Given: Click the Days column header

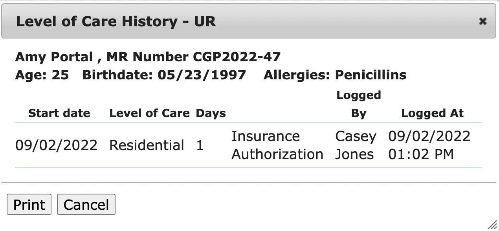Looking at the screenshot, I should tap(211, 114).
